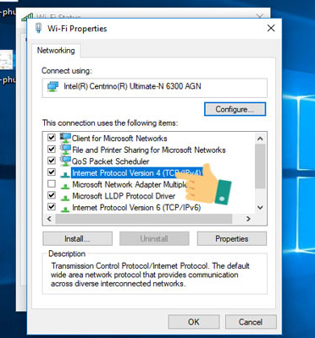Uncheck Microsoft LLDP Protocol Driver checkbox
Viewport: 315px width, 338px height.
click(x=52, y=195)
